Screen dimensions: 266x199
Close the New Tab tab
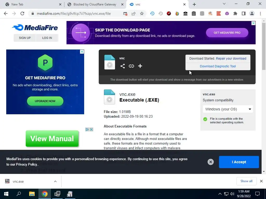pyautogui.click(x=60, y=5)
